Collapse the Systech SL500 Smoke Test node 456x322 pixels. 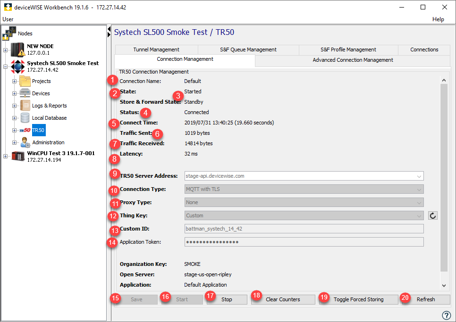point(5,67)
